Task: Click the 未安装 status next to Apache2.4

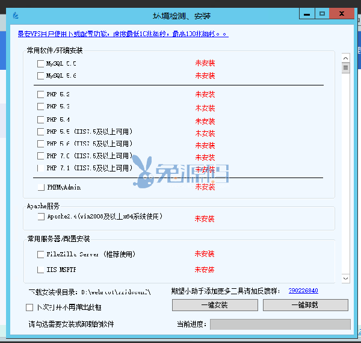Action: (205, 218)
